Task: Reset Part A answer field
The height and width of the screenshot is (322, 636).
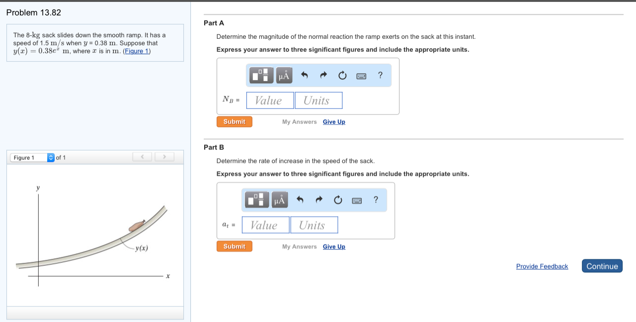Action: [x=342, y=76]
